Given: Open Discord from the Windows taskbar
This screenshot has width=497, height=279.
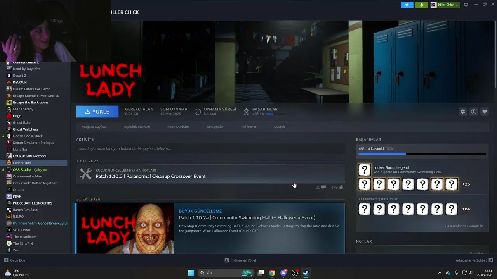Looking at the screenshot, I should (283, 273).
